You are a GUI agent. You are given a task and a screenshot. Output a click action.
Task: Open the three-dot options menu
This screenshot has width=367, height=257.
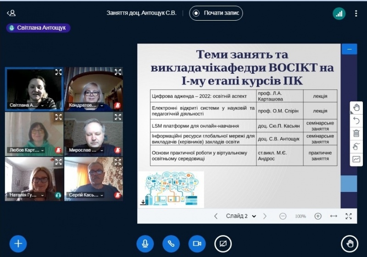356,13
